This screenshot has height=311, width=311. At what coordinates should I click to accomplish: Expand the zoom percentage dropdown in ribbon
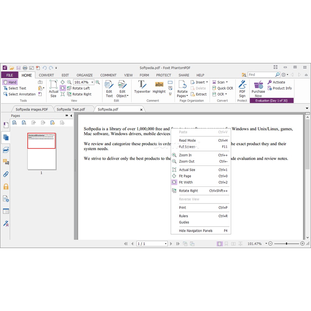[92, 82]
